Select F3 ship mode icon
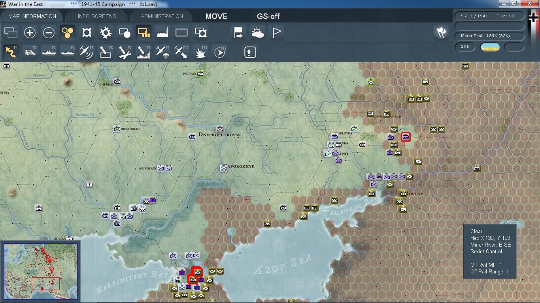The height and width of the screenshot is (303, 540). (x=49, y=52)
